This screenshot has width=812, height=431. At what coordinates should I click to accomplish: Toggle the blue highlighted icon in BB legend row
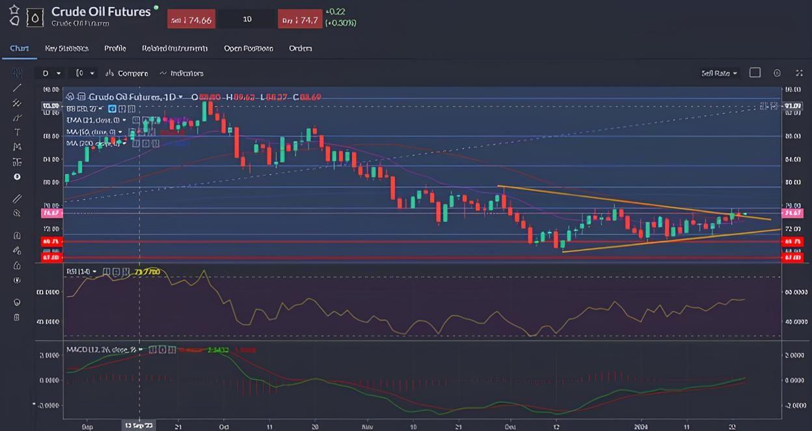[x=113, y=109]
